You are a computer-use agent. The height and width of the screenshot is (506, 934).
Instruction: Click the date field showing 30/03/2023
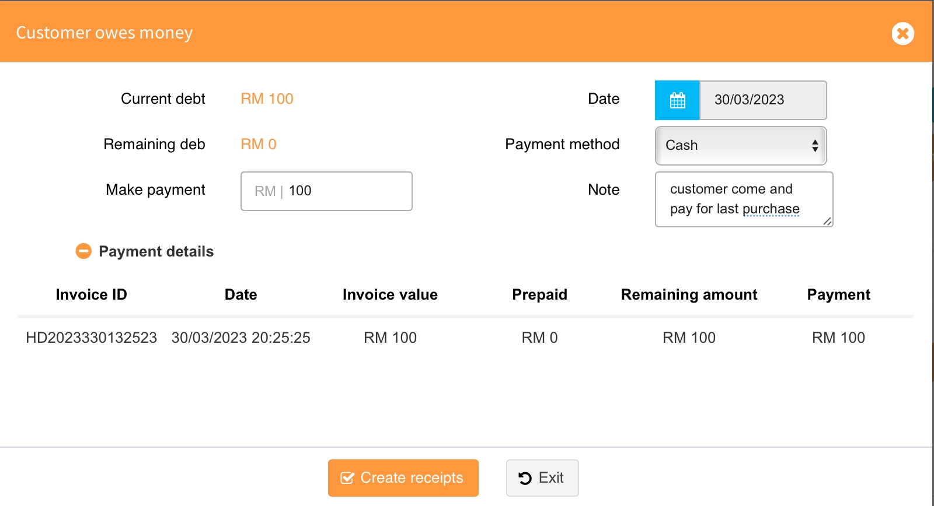(762, 100)
